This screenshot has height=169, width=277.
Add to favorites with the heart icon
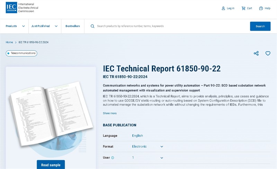click(x=268, y=53)
